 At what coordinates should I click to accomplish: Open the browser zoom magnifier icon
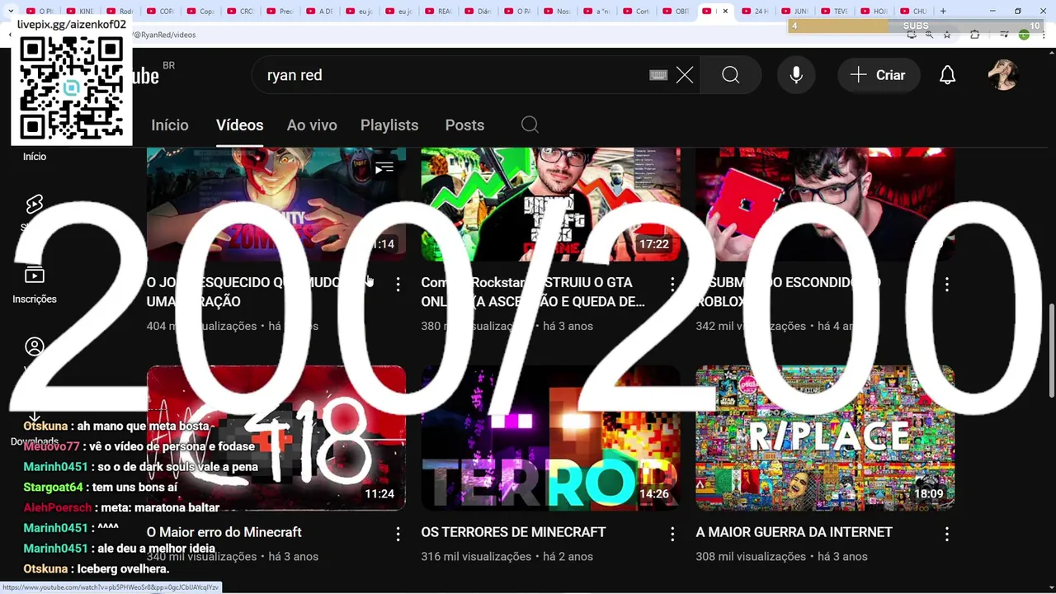[929, 35]
